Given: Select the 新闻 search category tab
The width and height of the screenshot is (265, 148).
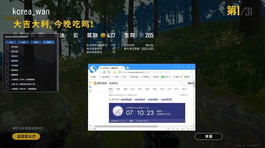Looking at the screenshot, I should click(118, 89).
